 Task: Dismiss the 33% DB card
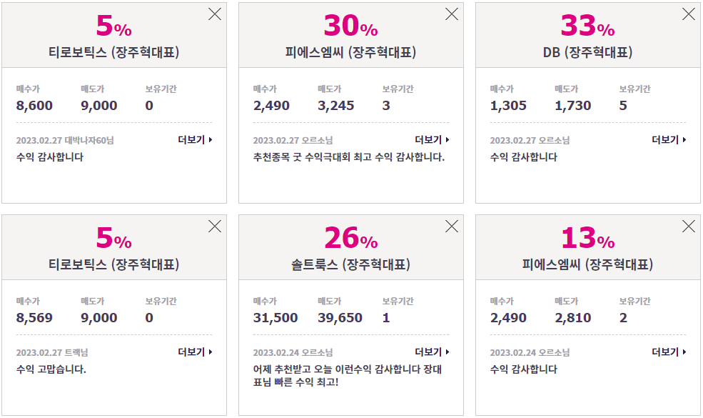pyautogui.click(x=688, y=14)
